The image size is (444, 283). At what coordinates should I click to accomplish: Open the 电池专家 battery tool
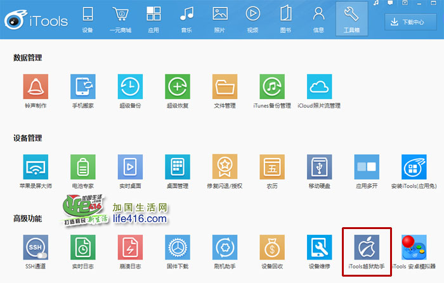point(83,167)
